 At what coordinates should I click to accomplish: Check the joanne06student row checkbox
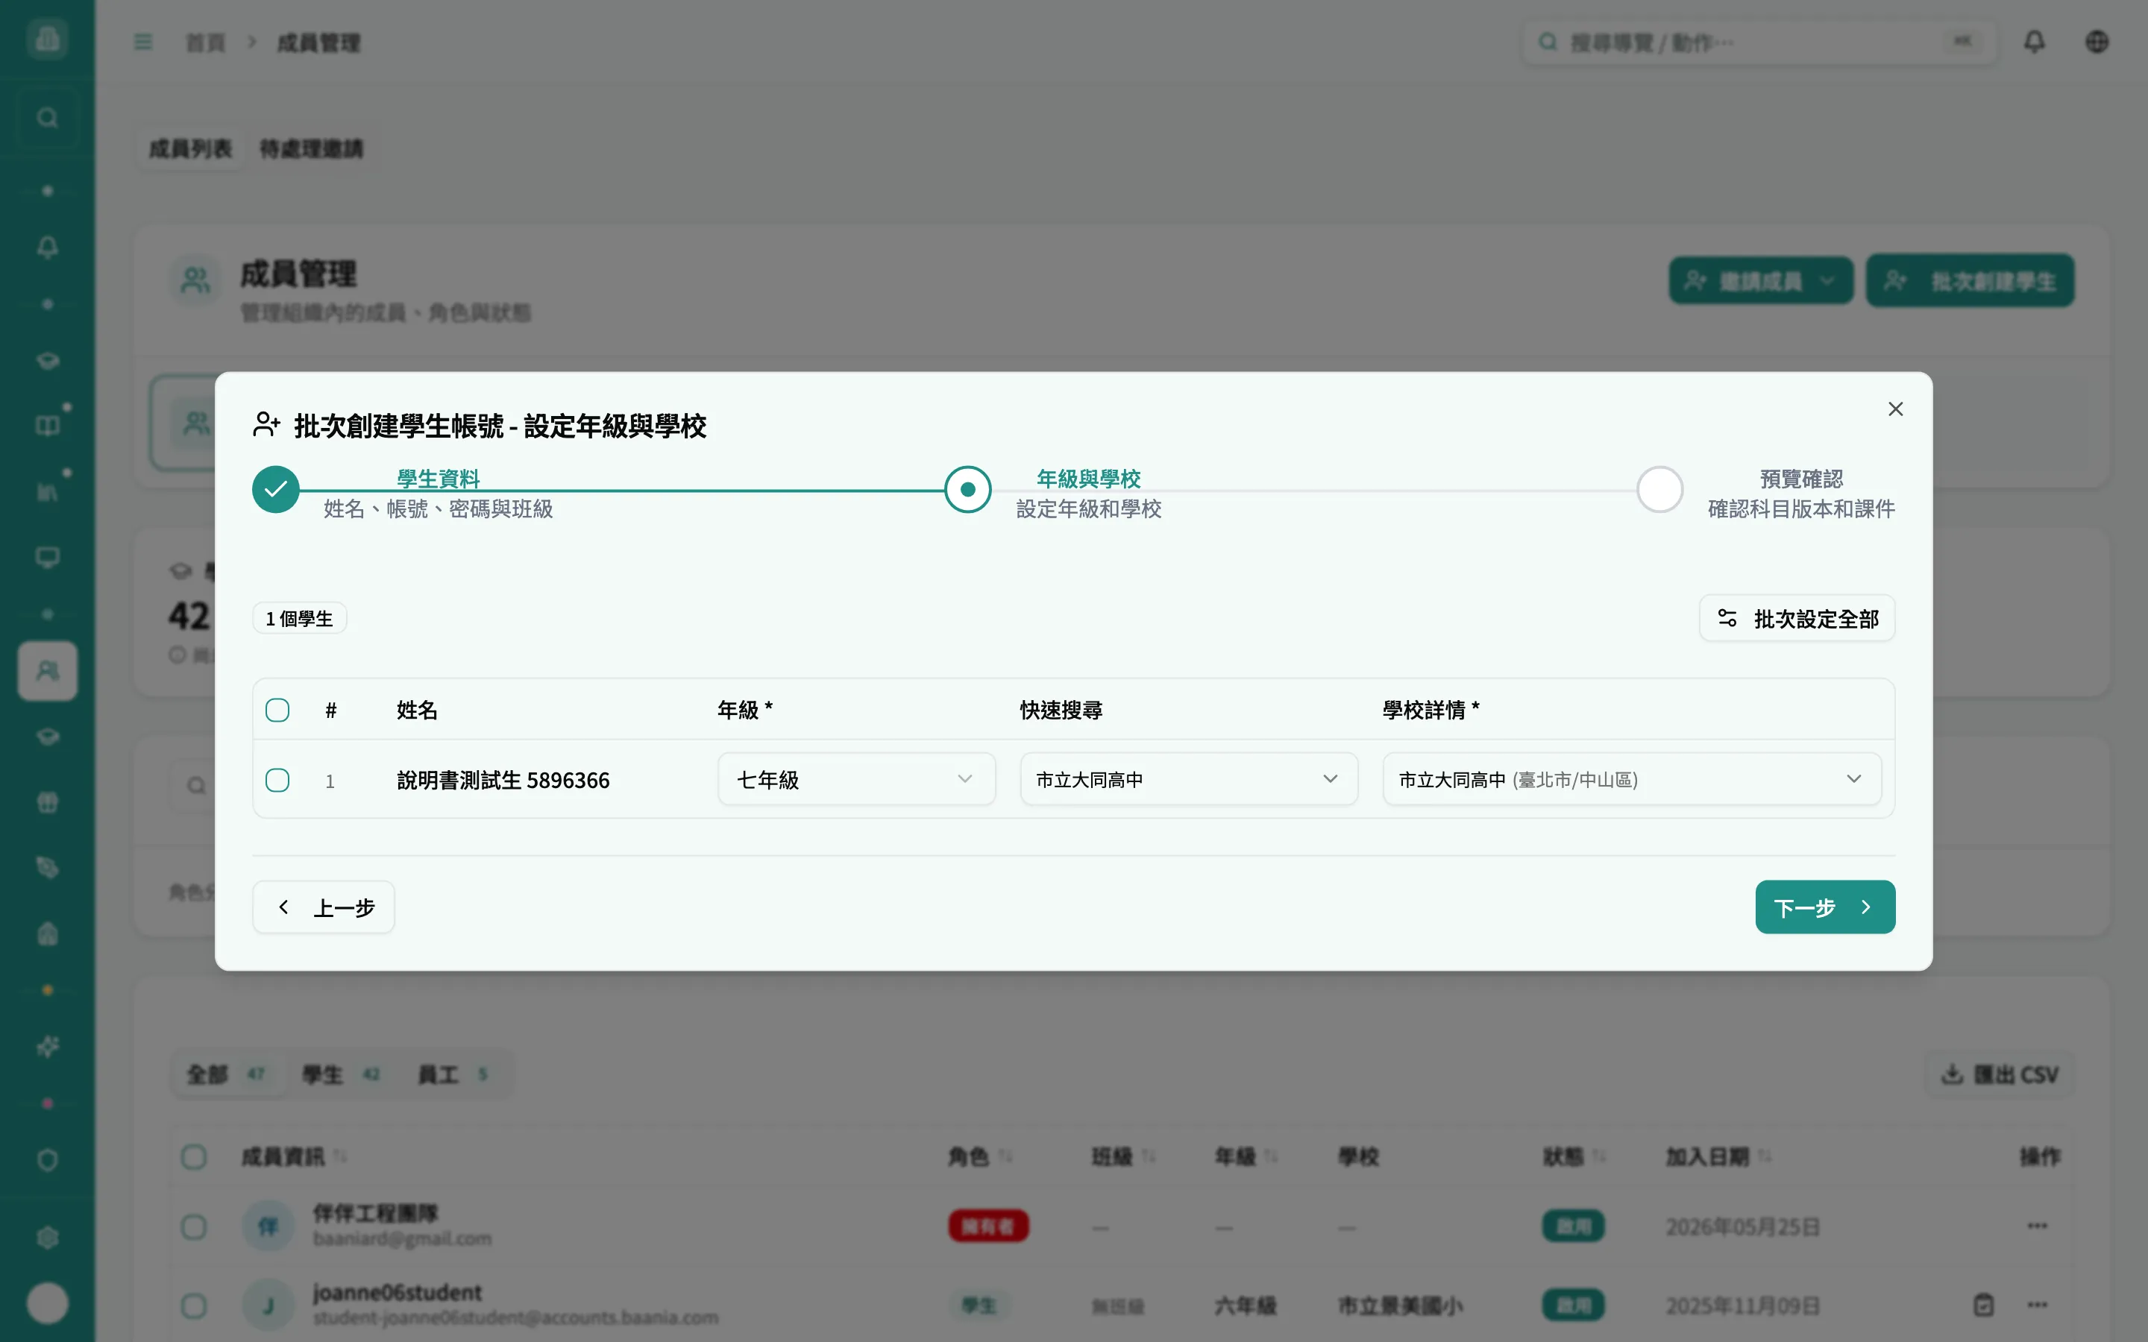pos(193,1305)
